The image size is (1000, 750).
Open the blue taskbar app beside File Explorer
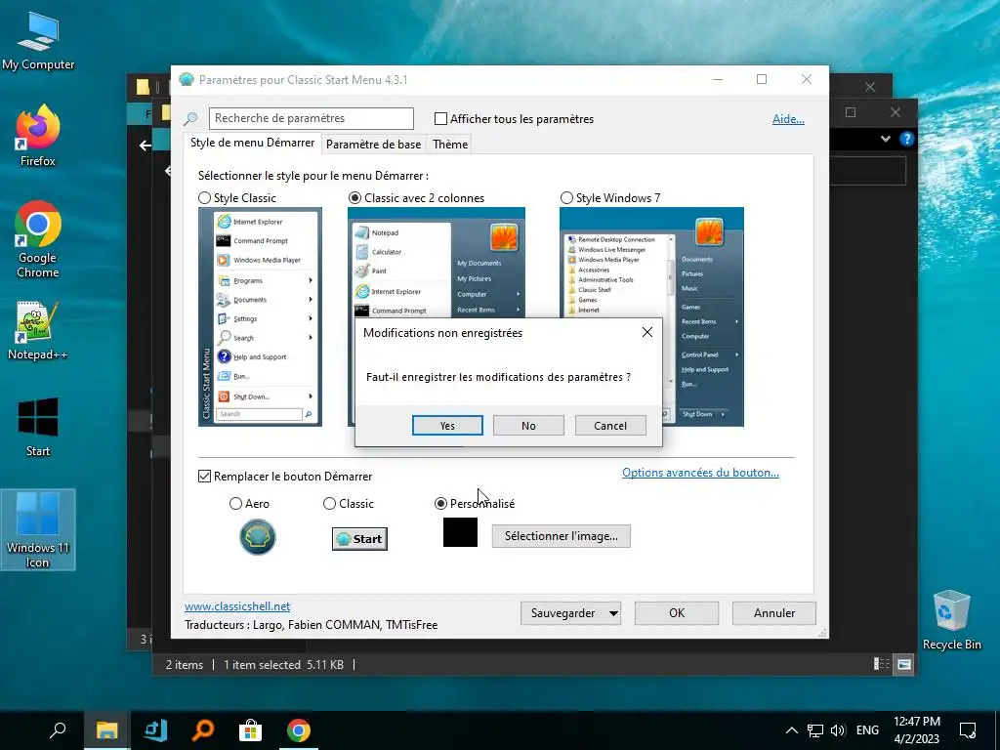pos(155,730)
